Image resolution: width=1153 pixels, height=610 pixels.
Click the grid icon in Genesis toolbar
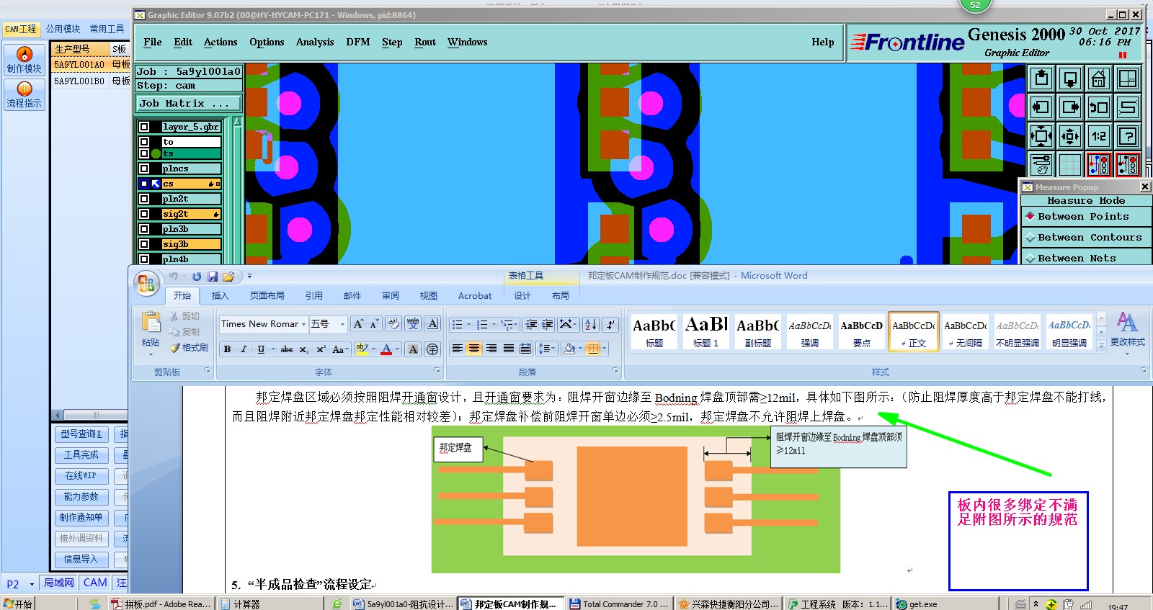pyautogui.click(x=1070, y=165)
